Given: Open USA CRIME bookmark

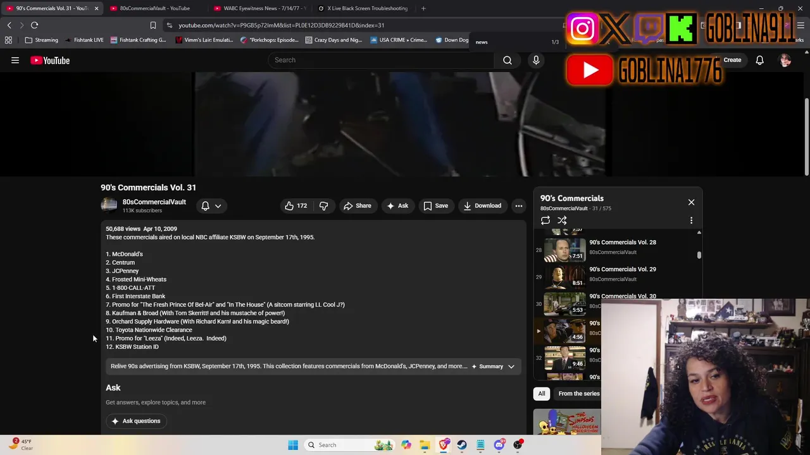Looking at the screenshot, I should point(399,40).
